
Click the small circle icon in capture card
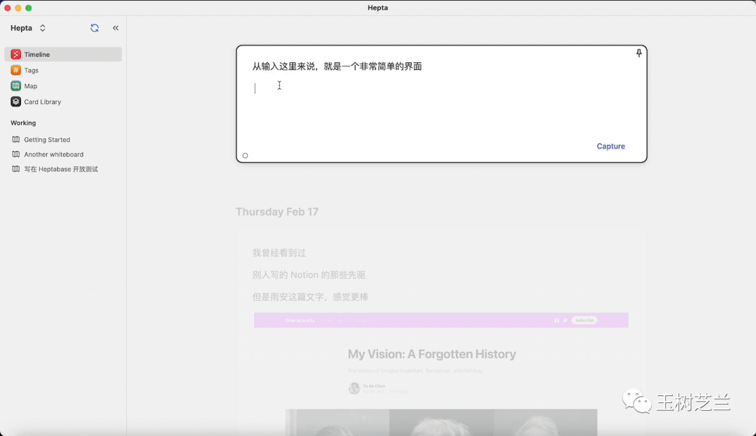[246, 155]
